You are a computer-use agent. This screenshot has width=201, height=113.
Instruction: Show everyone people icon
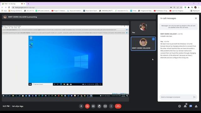click(185, 106)
